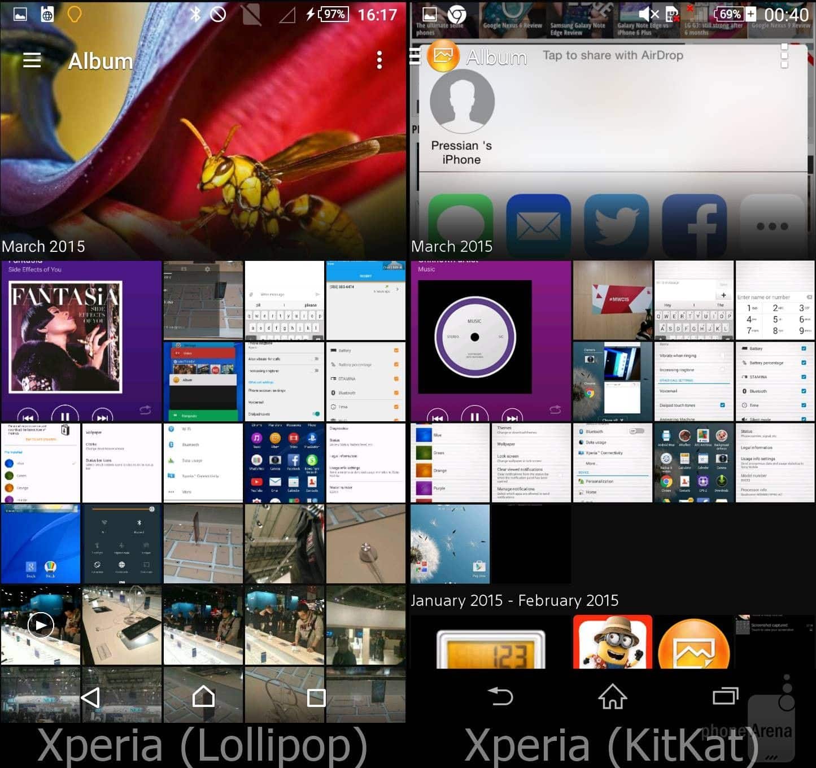Tap the muted speaker icon in the KitKat status bar
This screenshot has height=768, width=816.
[649, 14]
